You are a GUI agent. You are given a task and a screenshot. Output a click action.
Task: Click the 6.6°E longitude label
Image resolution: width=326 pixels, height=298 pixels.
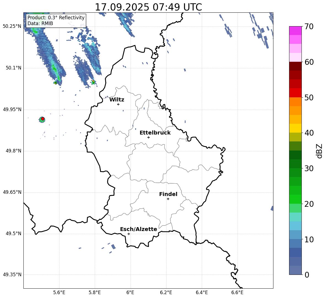[237, 293]
